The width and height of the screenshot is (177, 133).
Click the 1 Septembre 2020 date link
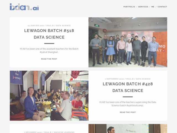click(114, 79)
